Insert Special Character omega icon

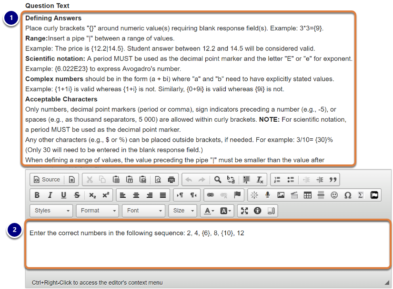click(348, 195)
